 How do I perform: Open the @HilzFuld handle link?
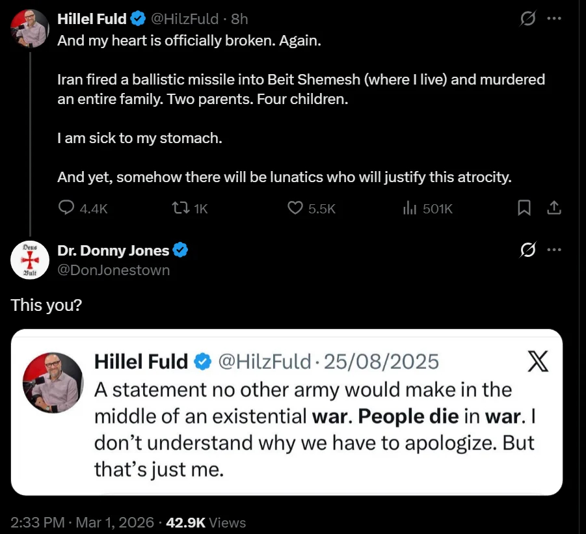[x=184, y=19]
